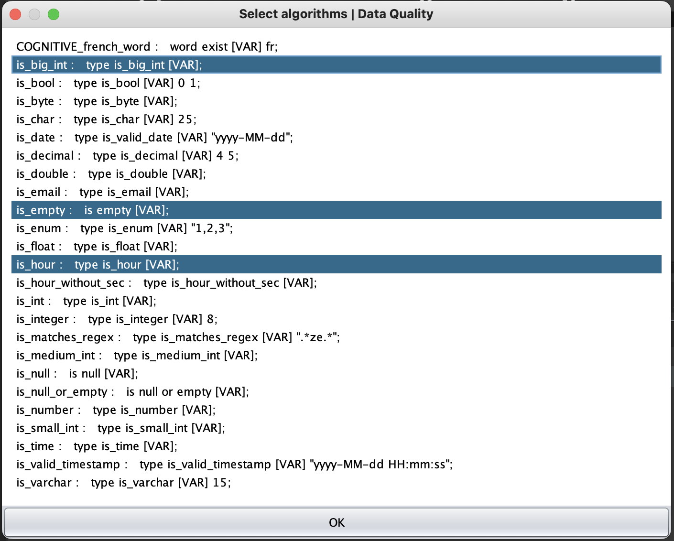
Task: Choose the is_byte algorithm row
Action: 97,101
